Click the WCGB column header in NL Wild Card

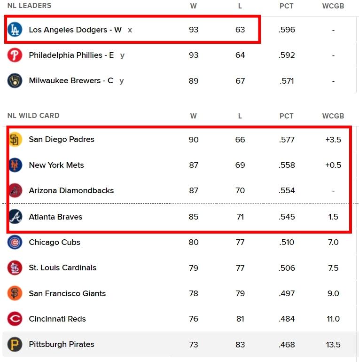point(333,116)
